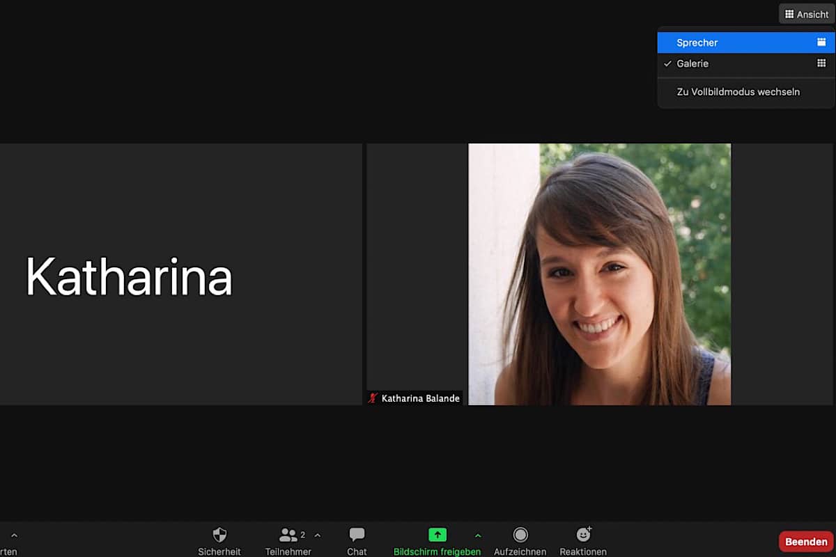Select the checked Galerie view option
The image size is (836, 557).
692,63
